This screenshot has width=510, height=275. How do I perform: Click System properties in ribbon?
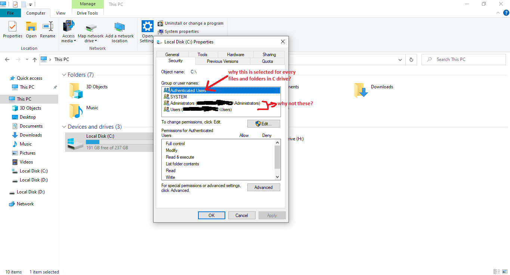point(178,31)
